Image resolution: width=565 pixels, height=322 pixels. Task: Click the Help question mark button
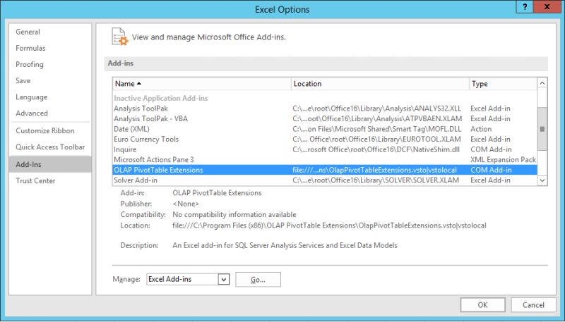click(x=525, y=7)
